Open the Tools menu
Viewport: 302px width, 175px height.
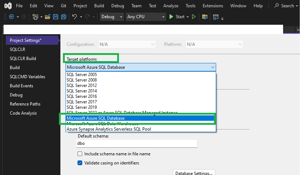click(191, 6)
